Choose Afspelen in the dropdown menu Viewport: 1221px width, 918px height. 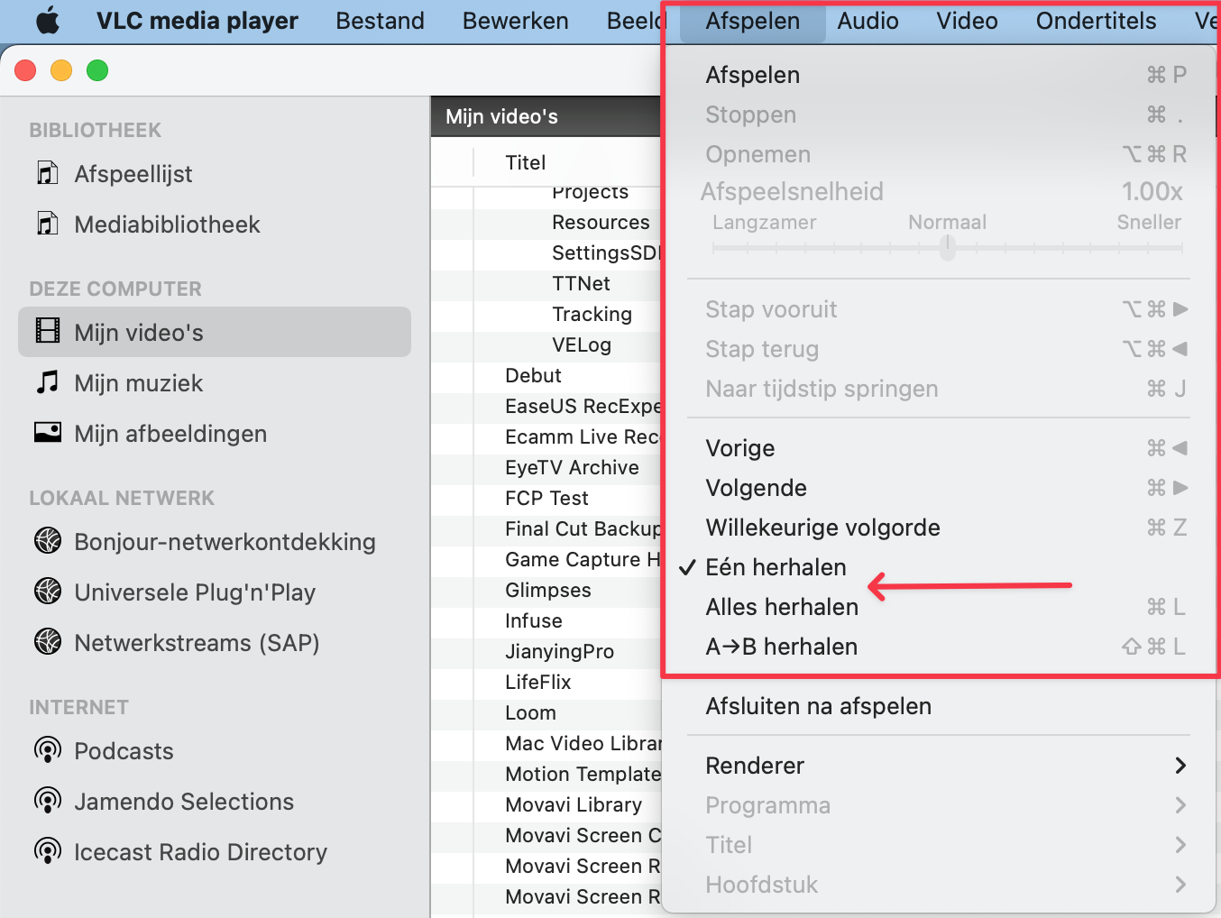click(939, 75)
